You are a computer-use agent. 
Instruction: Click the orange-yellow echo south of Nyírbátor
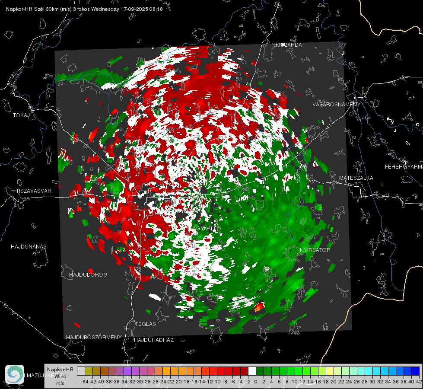tap(259, 307)
